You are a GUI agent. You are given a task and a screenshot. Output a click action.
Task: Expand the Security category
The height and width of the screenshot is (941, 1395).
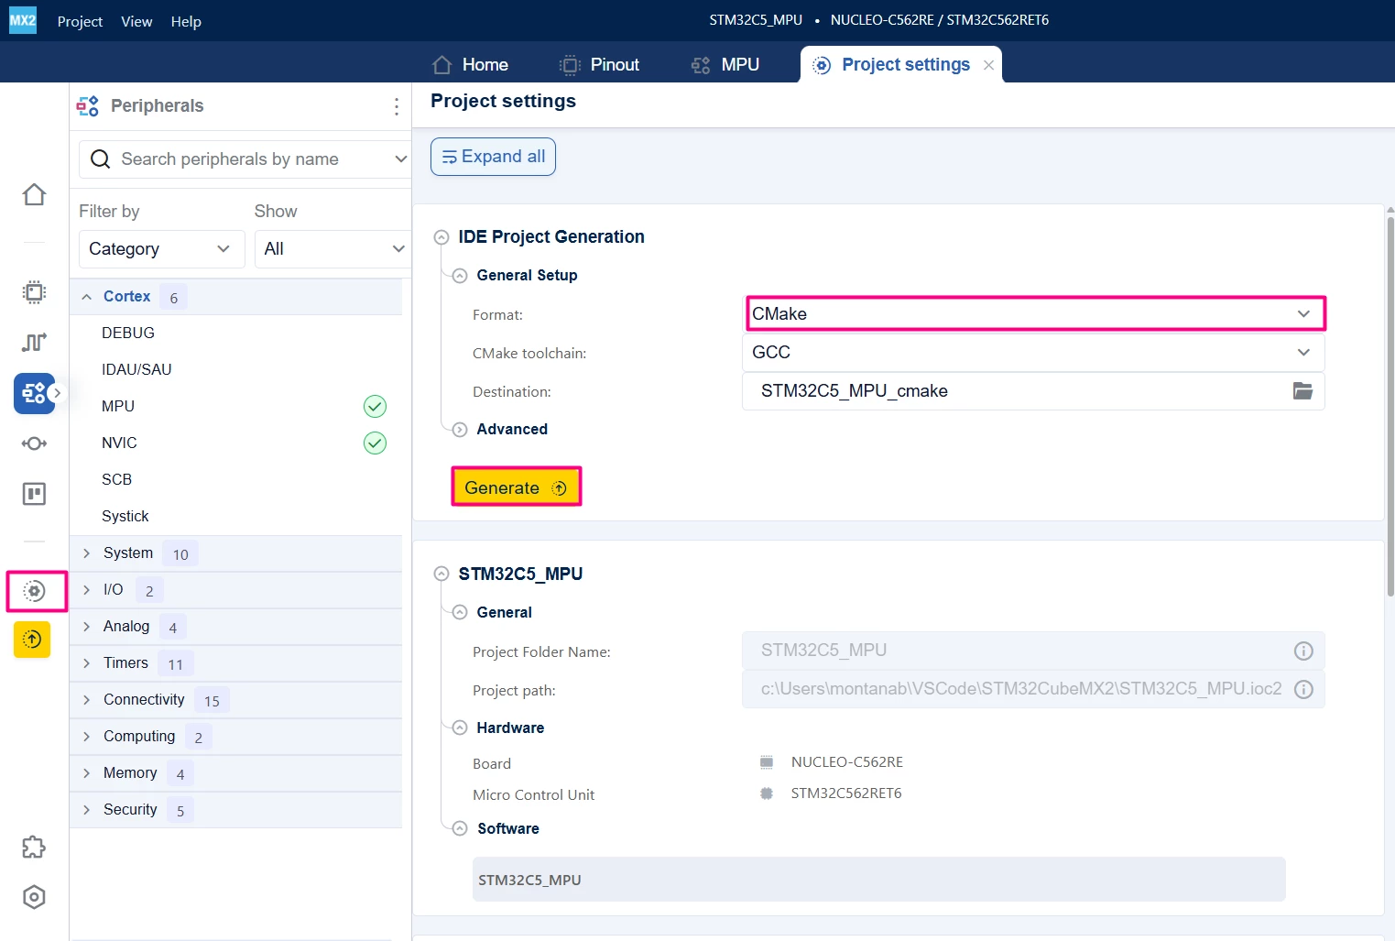click(x=87, y=810)
